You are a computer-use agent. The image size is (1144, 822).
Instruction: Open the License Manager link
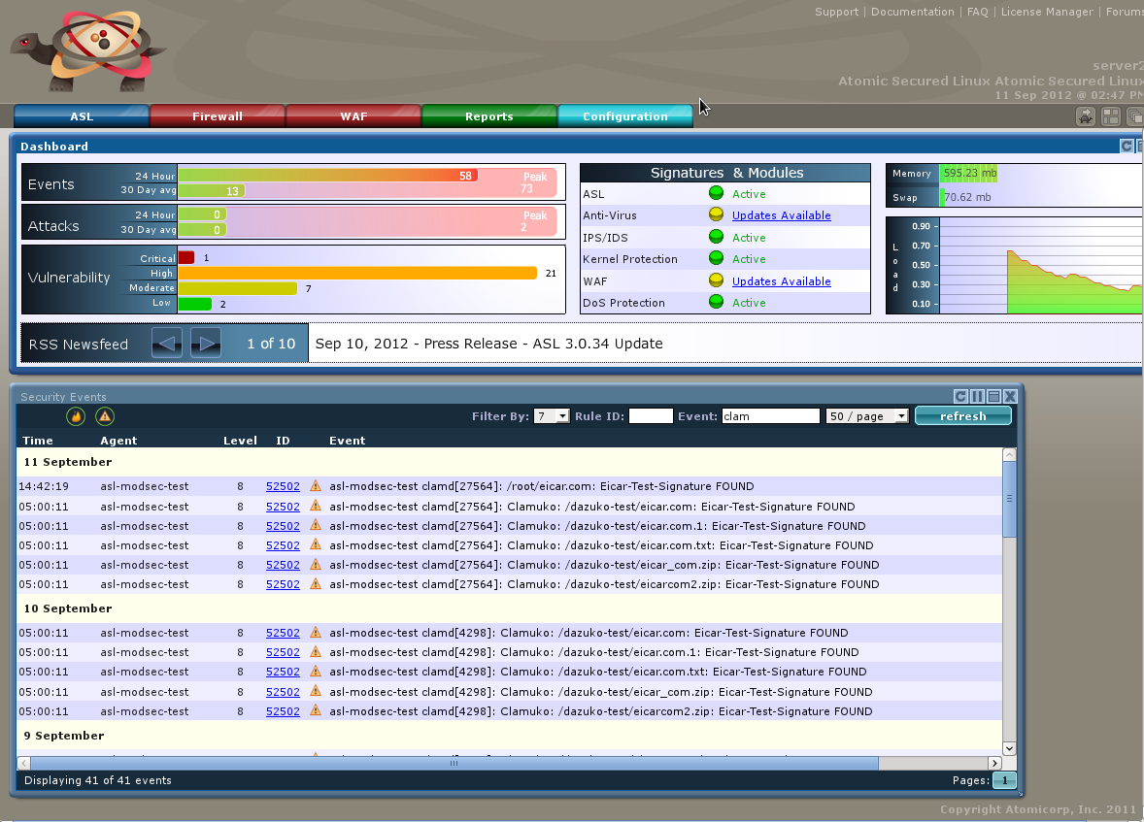[1047, 12]
